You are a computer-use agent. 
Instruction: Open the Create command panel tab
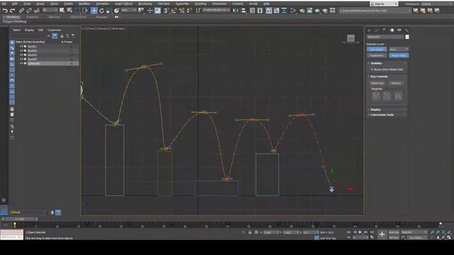[369, 30]
